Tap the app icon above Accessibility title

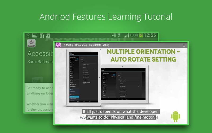click(31, 43)
